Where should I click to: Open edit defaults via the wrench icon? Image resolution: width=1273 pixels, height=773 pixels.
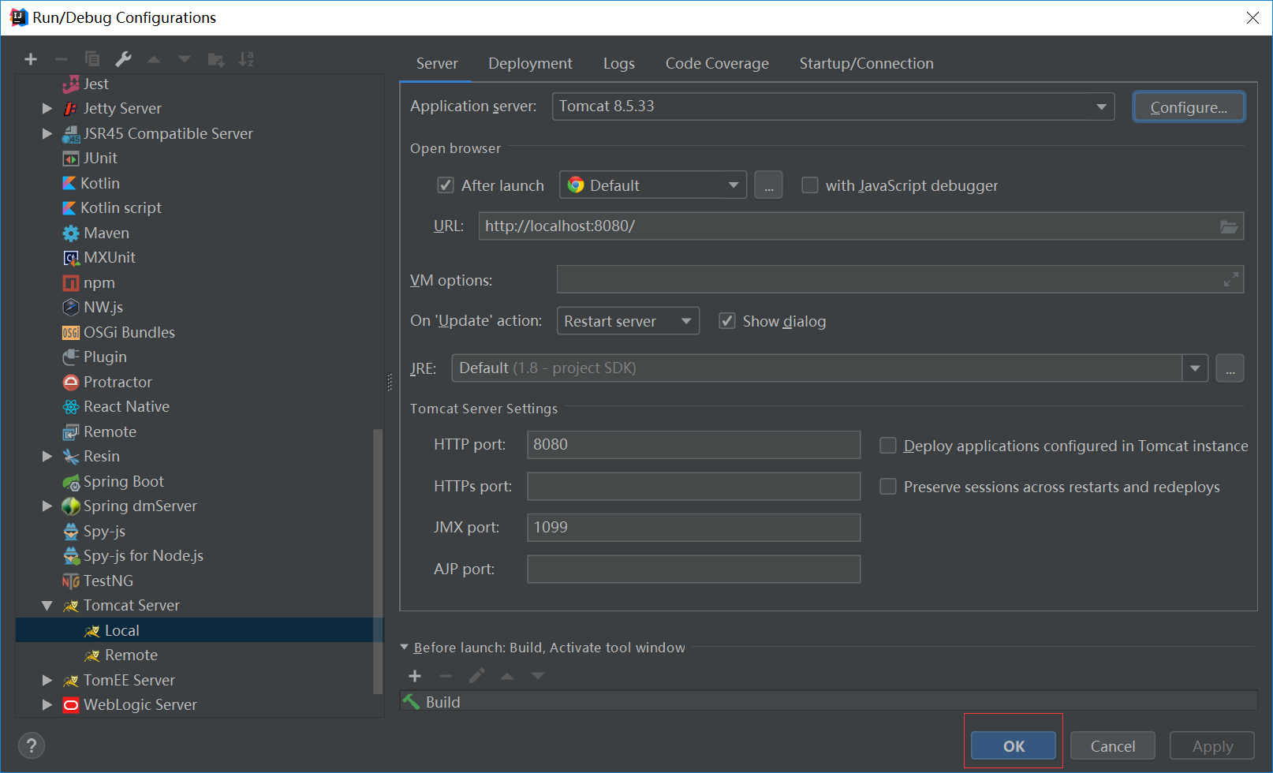(123, 59)
